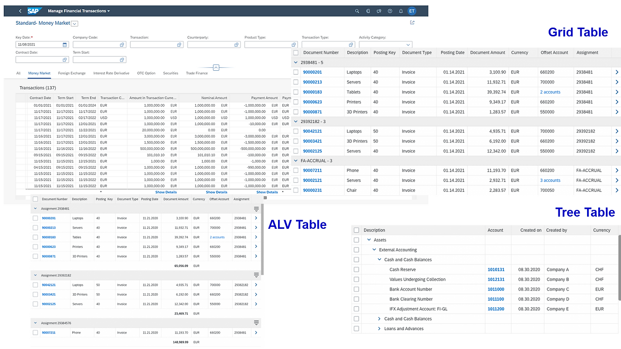Open group menu icon for Assignment 29392182
Image resolution: width=621 pixels, height=349 pixels.
point(256,275)
